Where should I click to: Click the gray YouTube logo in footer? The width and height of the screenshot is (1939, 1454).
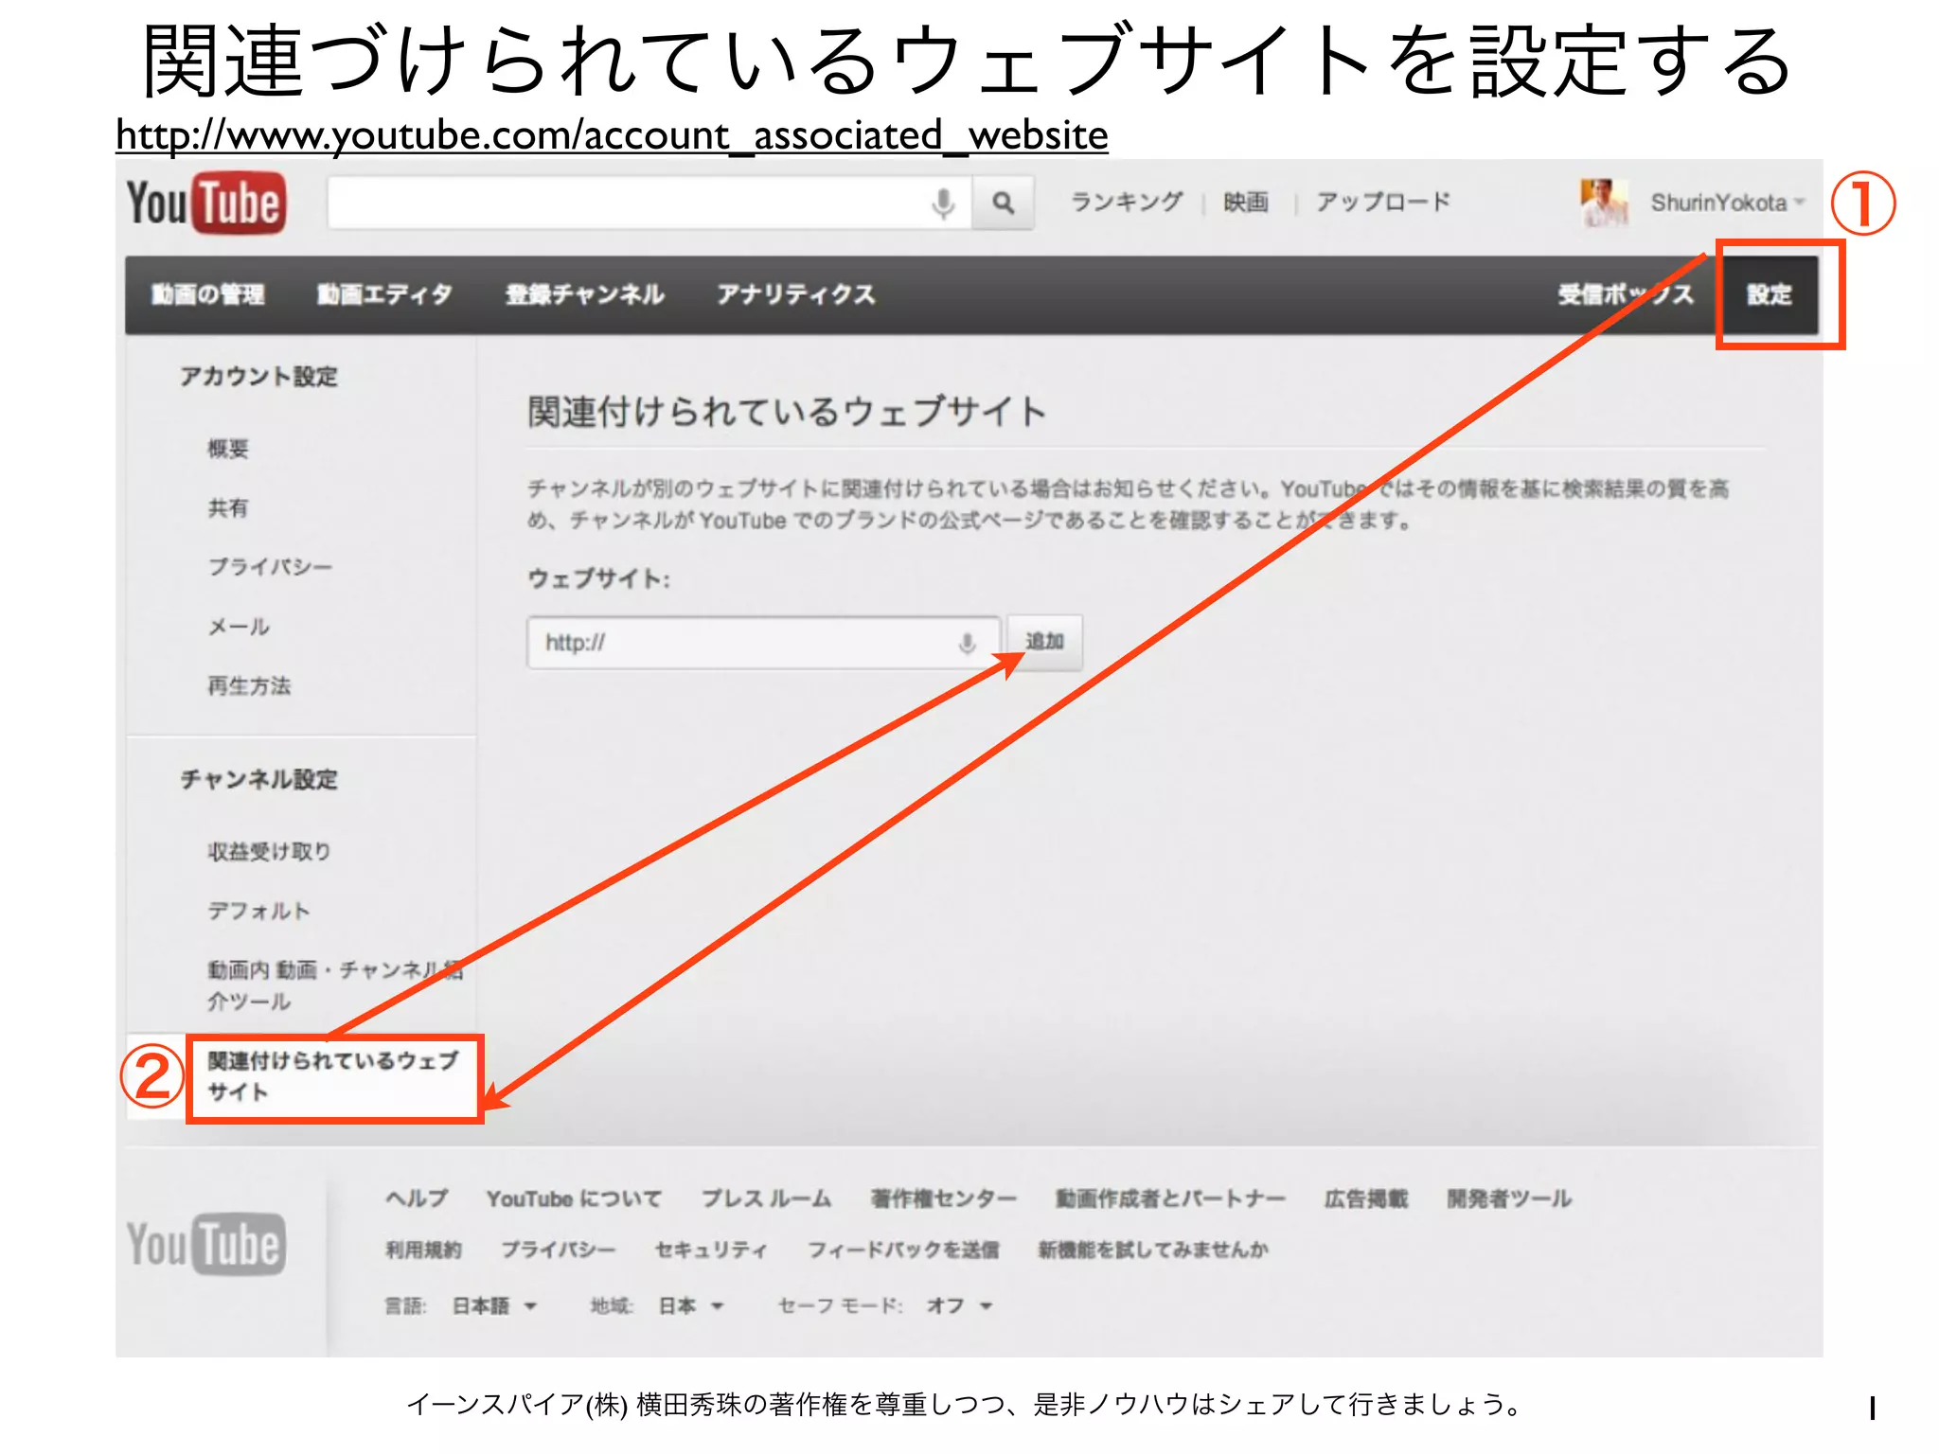point(205,1244)
